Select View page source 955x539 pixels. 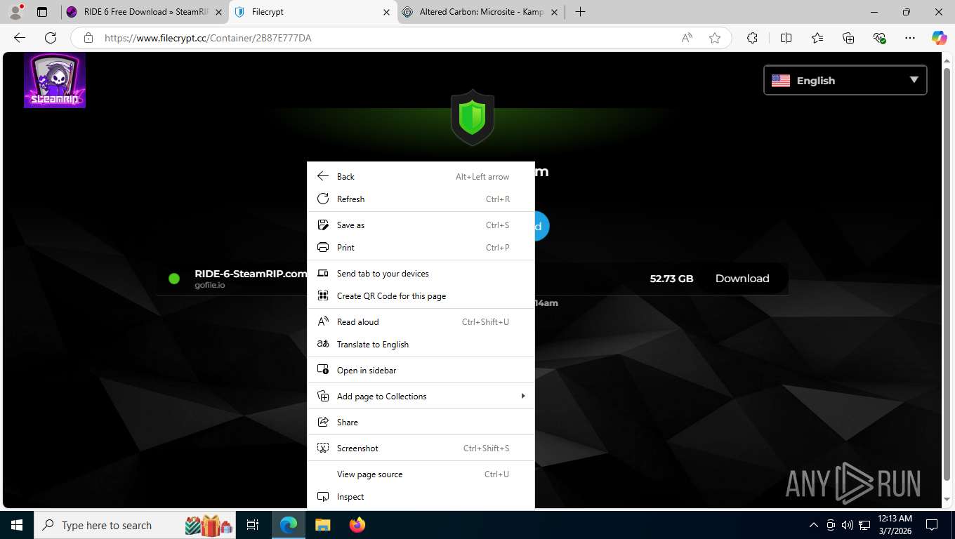(421, 474)
